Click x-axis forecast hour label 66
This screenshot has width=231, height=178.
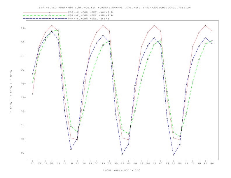click(x=174, y=163)
